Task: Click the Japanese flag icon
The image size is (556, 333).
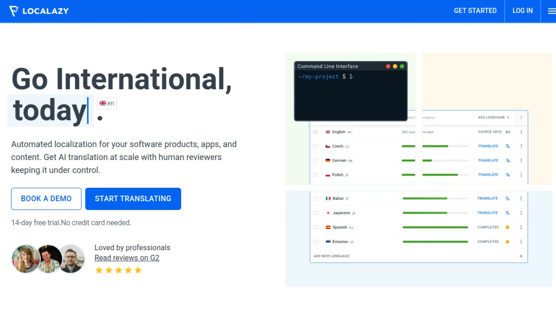Action: pyautogui.click(x=328, y=213)
